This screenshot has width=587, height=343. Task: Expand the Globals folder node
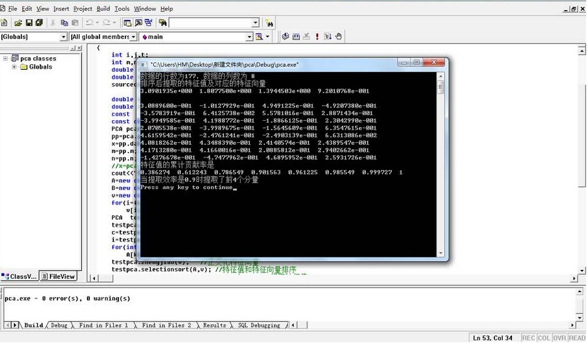[14, 67]
